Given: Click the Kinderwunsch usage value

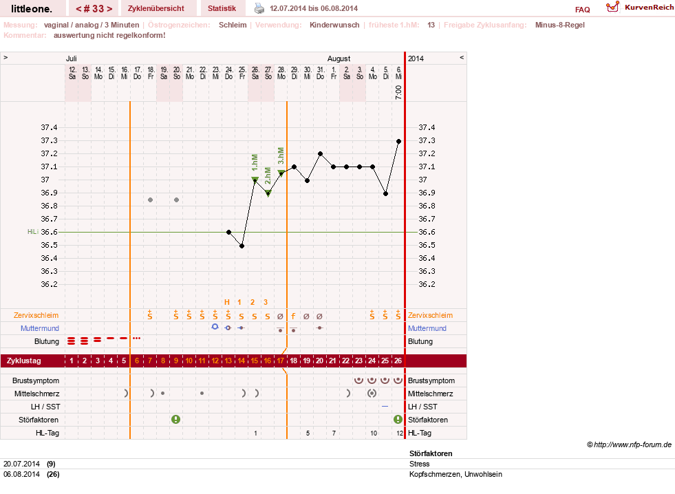Looking at the screenshot, I should (334, 25).
